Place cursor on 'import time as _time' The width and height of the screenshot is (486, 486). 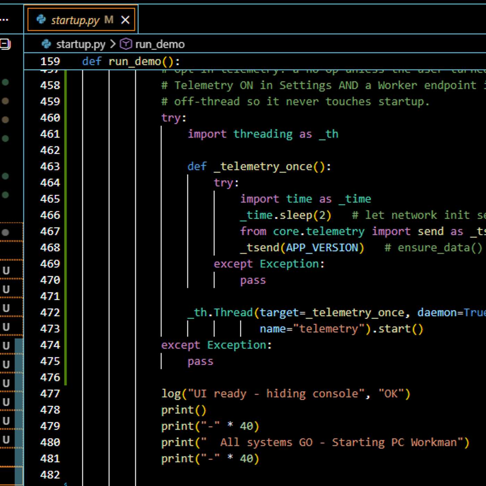[305, 199]
